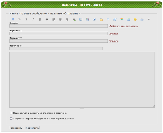
Task: Delete Вариант 1 using 'Удалить' link
Action: [x=114, y=34]
